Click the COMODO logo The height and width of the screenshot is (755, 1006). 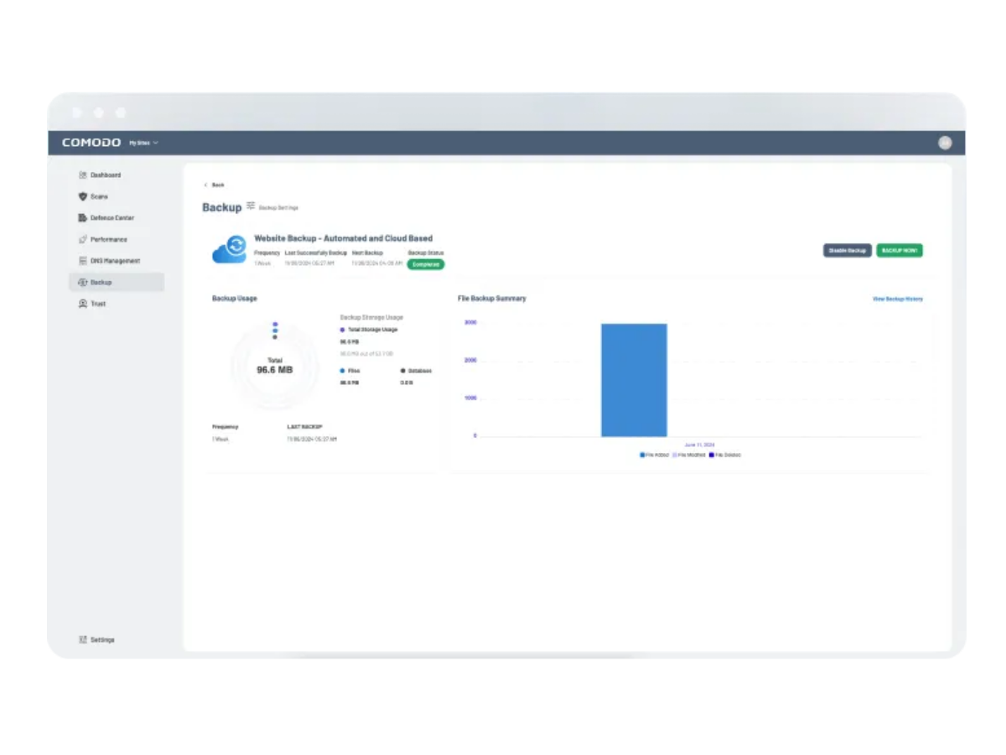tap(91, 143)
